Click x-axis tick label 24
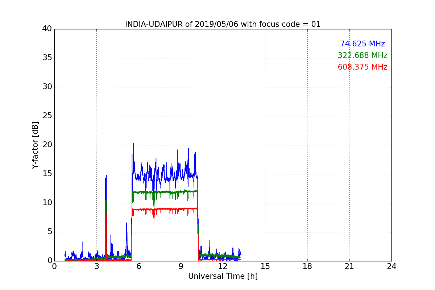Viewport: 435px width, 290px height. (391, 266)
